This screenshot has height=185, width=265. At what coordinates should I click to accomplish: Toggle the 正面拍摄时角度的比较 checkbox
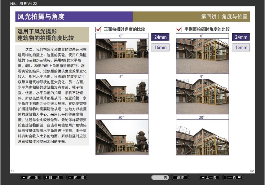tap(99, 29)
